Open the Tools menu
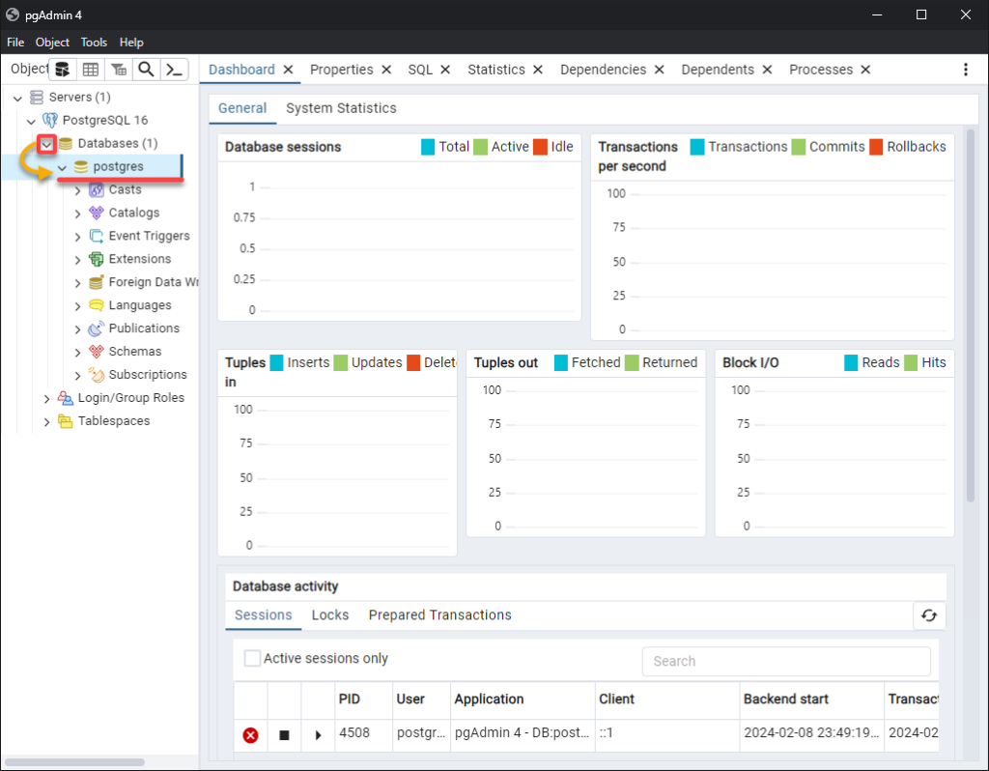Image resolution: width=989 pixels, height=771 pixels. pos(94,43)
